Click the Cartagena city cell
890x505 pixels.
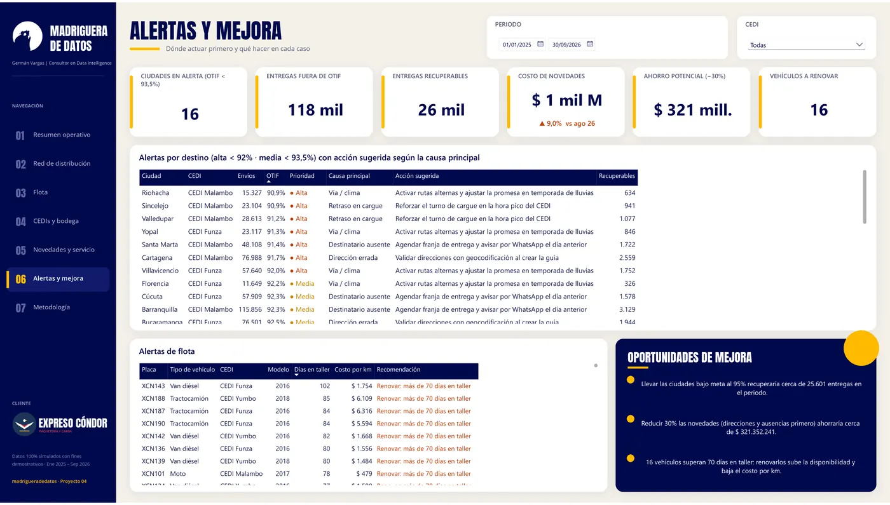point(157,258)
